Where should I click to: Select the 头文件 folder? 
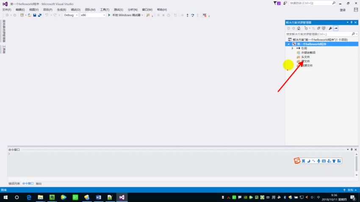[x=305, y=57]
